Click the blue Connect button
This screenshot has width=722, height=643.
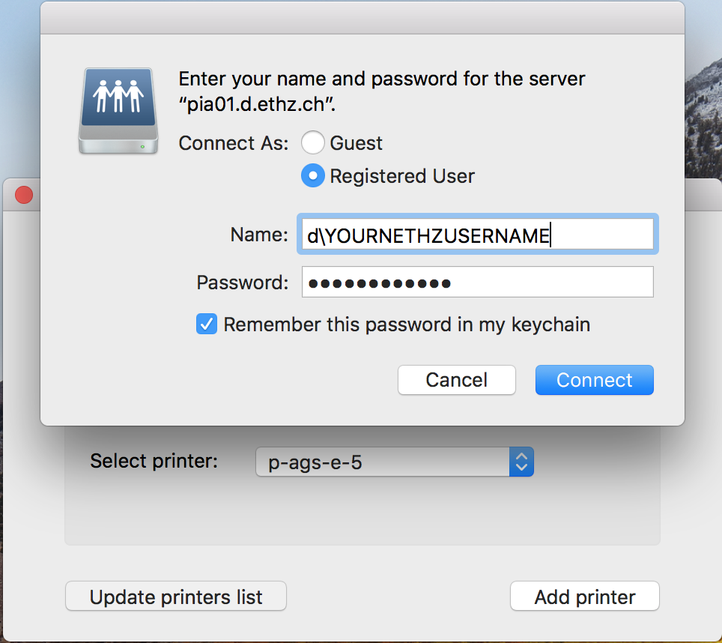pos(594,380)
